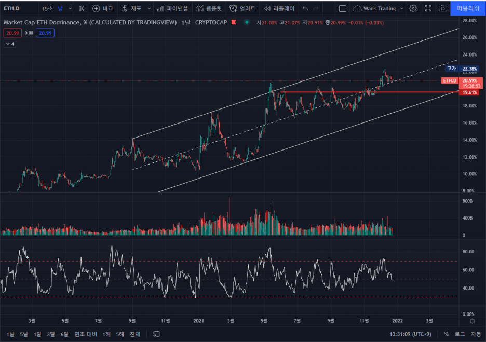
Task: Click the blue 20.99 price box
Action: [45, 33]
